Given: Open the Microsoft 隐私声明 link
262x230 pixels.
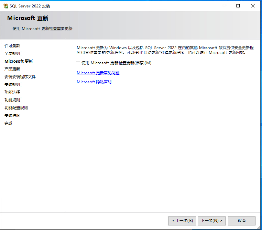Looking at the screenshot, I should tap(94, 82).
